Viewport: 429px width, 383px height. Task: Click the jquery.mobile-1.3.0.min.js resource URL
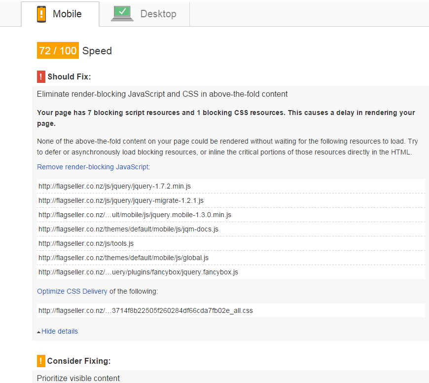(x=135, y=215)
